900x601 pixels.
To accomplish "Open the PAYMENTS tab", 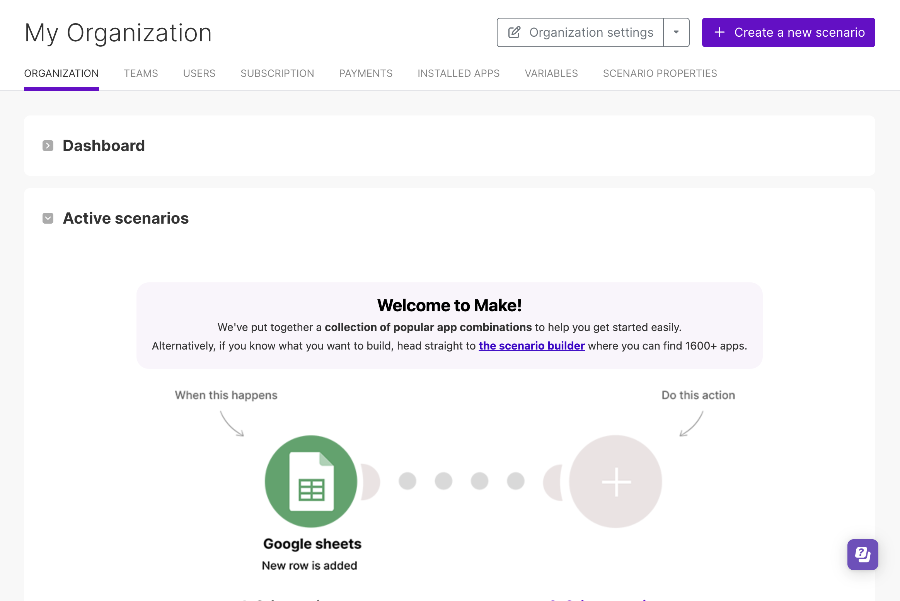I will tap(366, 73).
